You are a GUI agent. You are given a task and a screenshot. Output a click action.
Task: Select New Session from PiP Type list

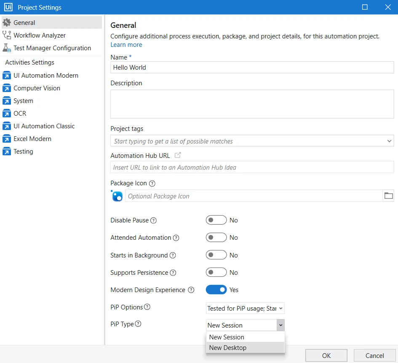tap(246, 337)
